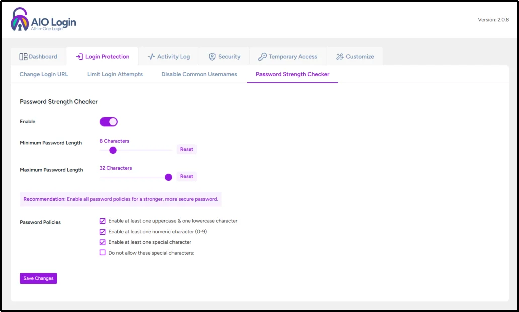Viewport: 519px width, 312px height.
Task: Switch to the Change Login URL tab
Action: click(43, 74)
